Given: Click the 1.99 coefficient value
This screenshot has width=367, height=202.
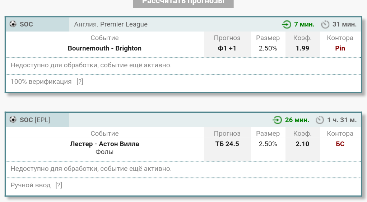Looking at the screenshot, I should point(302,48).
